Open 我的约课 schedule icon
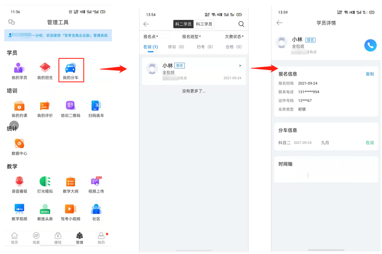The image size is (382, 254). click(x=19, y=109)
